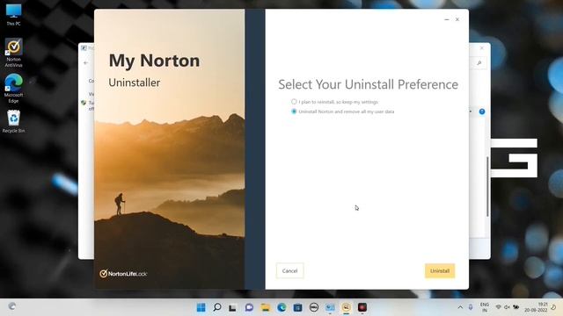
Task: Click battery icon in system tray
Action: click(x=516, y=307)
